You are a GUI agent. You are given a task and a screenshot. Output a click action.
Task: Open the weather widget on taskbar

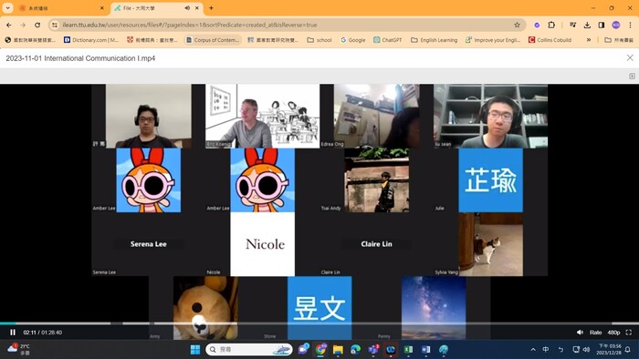pyautogui.click(x=18, y=349)
